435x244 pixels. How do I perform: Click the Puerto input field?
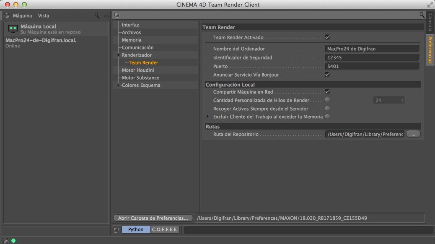[x=372, y=66]
